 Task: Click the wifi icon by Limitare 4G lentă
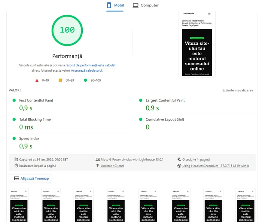tap(98, 166)
